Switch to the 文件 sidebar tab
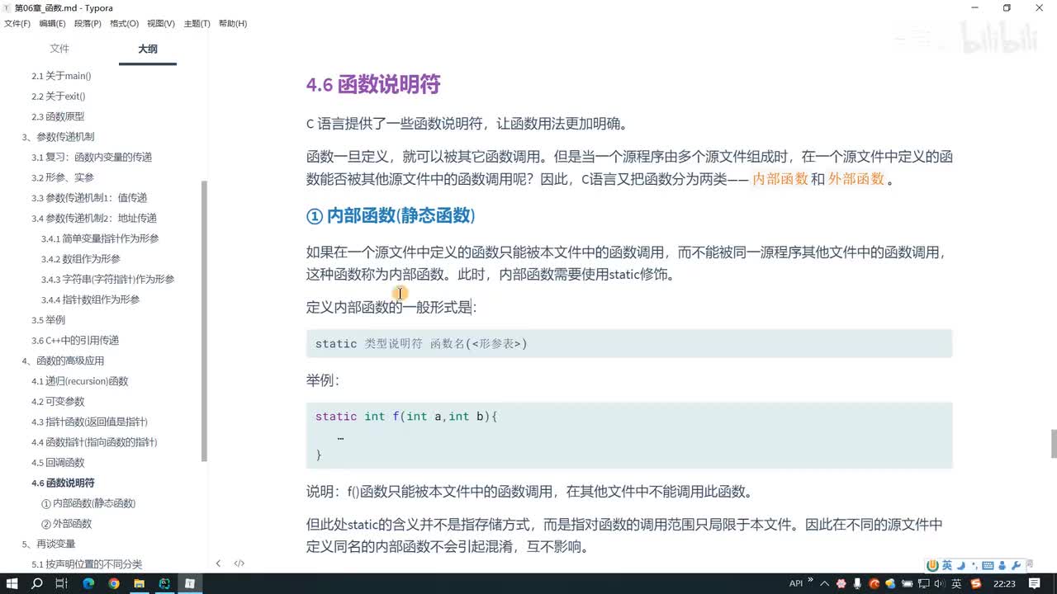Screen dimensions: 1057x594 pyautogui.click(x=59, y=49)
